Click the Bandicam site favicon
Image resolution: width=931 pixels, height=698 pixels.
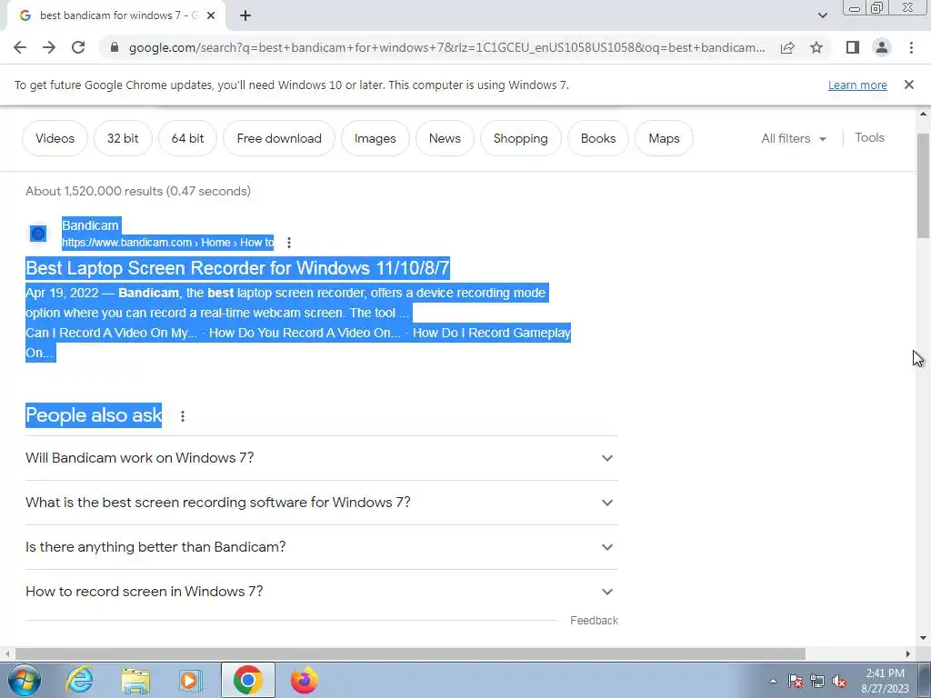[x=38, y=234]
